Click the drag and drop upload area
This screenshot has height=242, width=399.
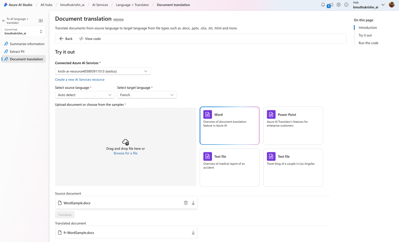click(x=125, y=147)
